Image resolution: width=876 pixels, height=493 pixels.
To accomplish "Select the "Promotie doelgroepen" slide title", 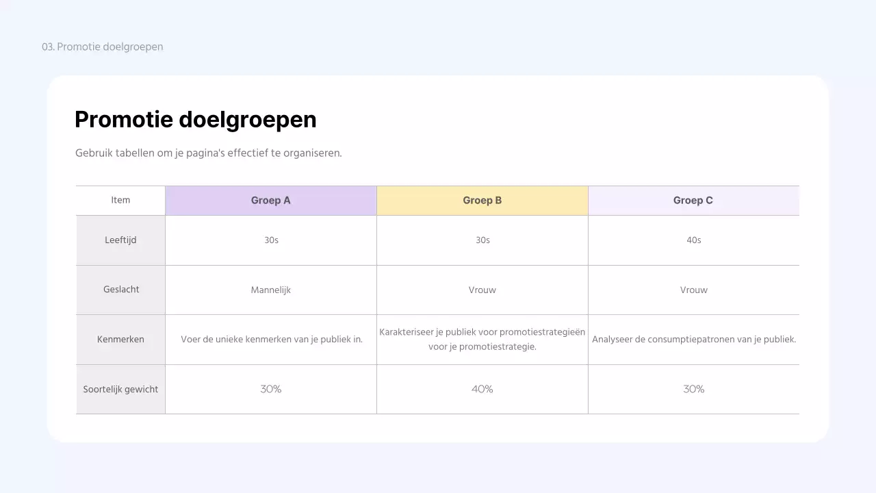I will [195, 120].
